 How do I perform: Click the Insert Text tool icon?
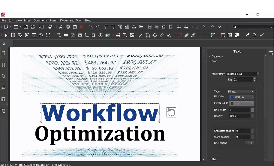125,35
